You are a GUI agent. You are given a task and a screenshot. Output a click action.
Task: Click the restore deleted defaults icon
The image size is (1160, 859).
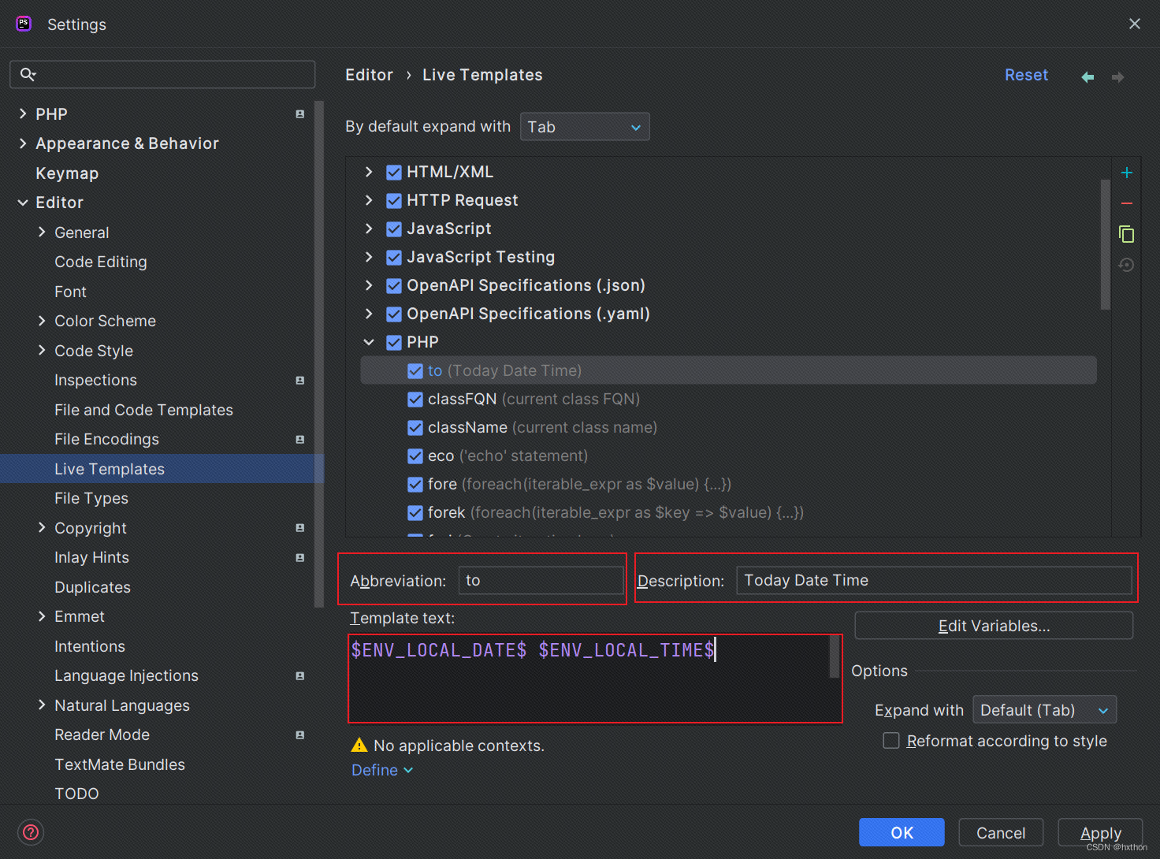point(1127,265)
